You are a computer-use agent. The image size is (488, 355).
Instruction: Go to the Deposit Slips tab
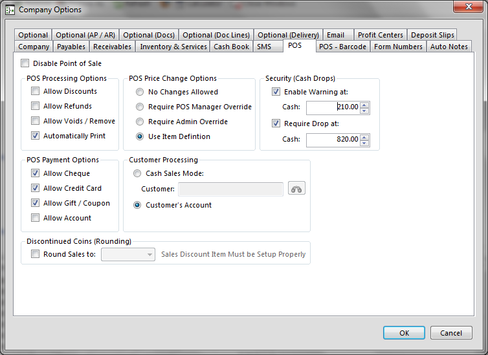[432, 35]
